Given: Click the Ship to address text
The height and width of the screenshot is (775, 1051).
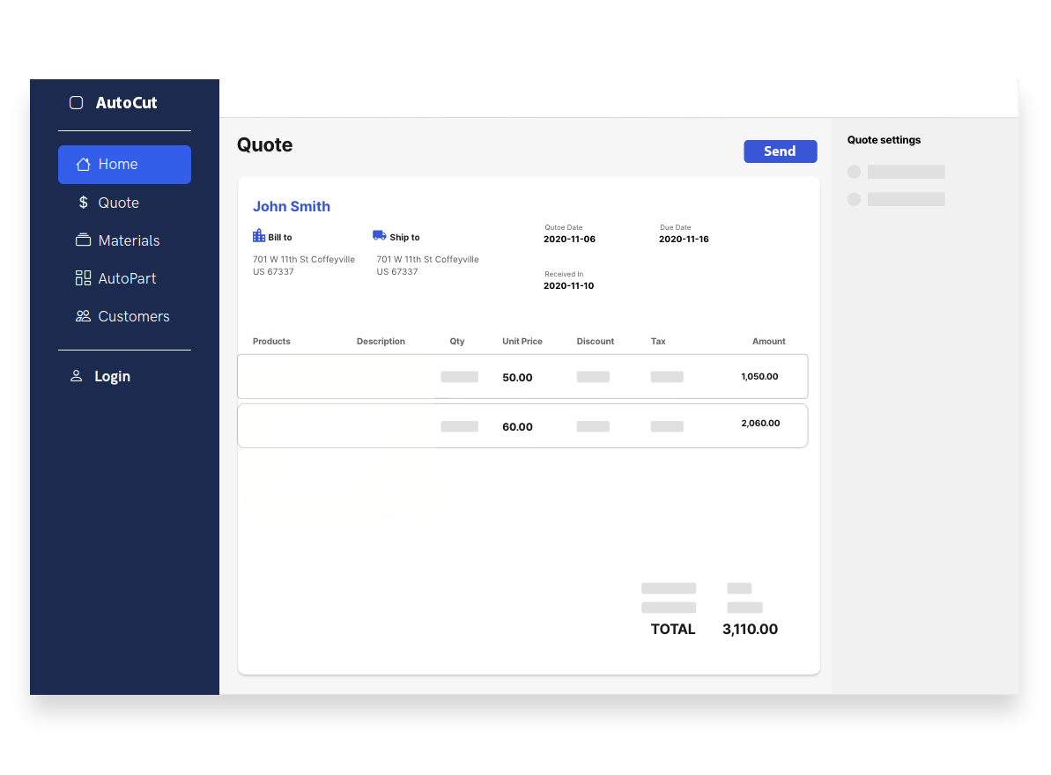Looking at the screenshot, I should click(x=427, y=265).
